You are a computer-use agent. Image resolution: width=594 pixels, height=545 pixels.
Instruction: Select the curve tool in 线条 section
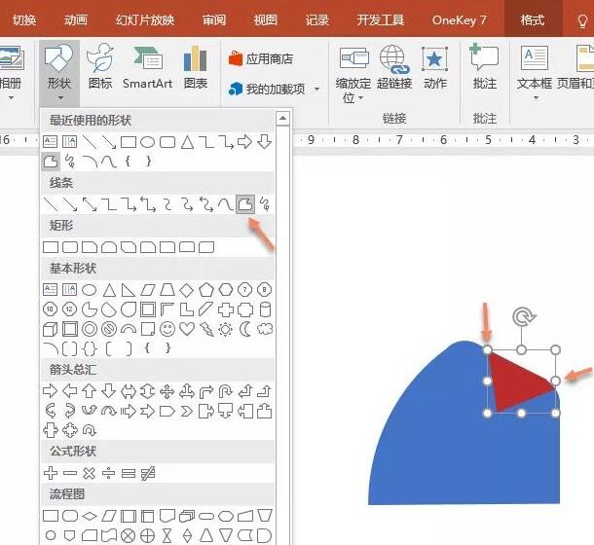coord(226,204)
